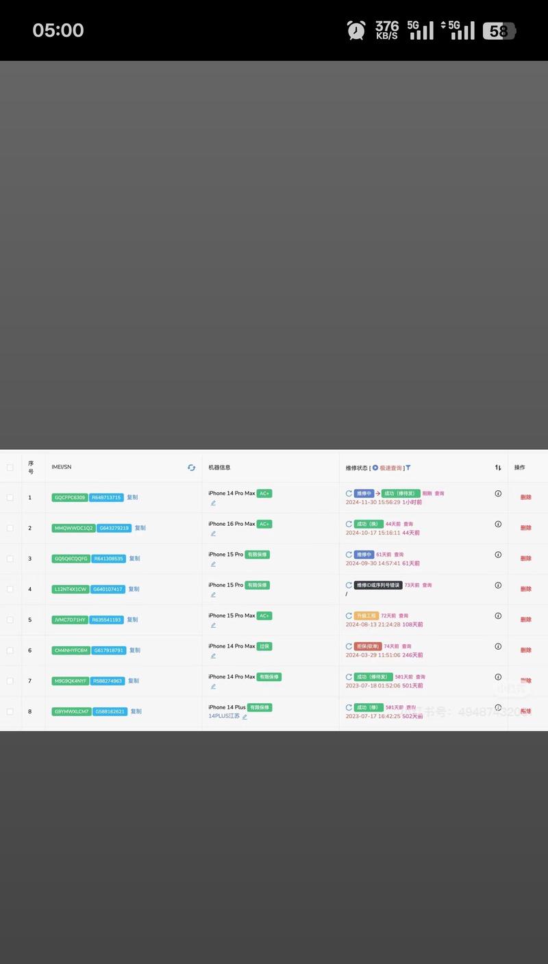
Task: Click 删除 for row 2 (MMQWWDC1Q2)
Action: pos(525,528)
